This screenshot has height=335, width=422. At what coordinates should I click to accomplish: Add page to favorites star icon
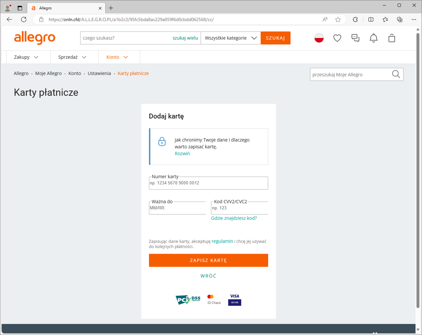338,19
